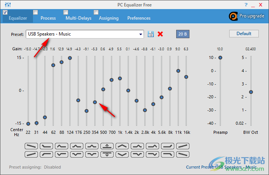Click the first lower-row upward tilt curve button
Image resolution: width=269 pixels, height=175 pixels.
[x=31, y=155]
